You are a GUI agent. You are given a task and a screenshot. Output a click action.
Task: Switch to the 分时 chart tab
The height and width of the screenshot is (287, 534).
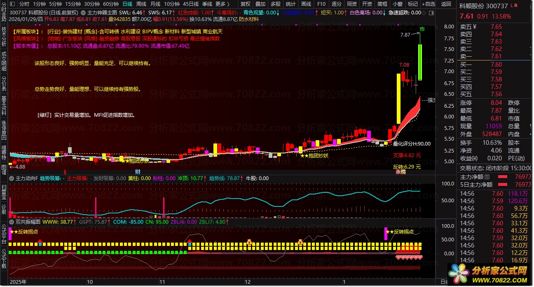pos(24,4)
